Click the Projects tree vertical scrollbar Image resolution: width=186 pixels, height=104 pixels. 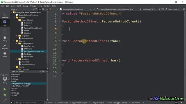coord(47,40)
